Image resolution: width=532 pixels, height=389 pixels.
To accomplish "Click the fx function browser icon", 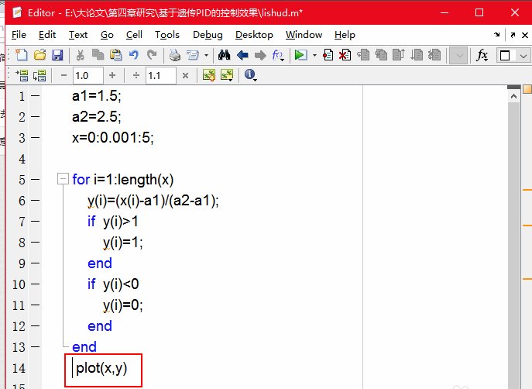I will pyautogui.click(x=482, y=55).
